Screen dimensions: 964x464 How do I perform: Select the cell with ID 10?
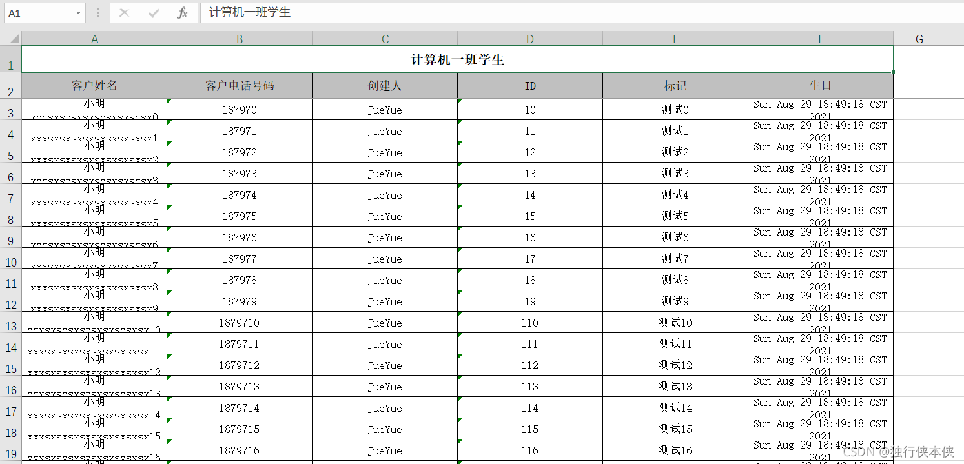click(x=530, y=109)
